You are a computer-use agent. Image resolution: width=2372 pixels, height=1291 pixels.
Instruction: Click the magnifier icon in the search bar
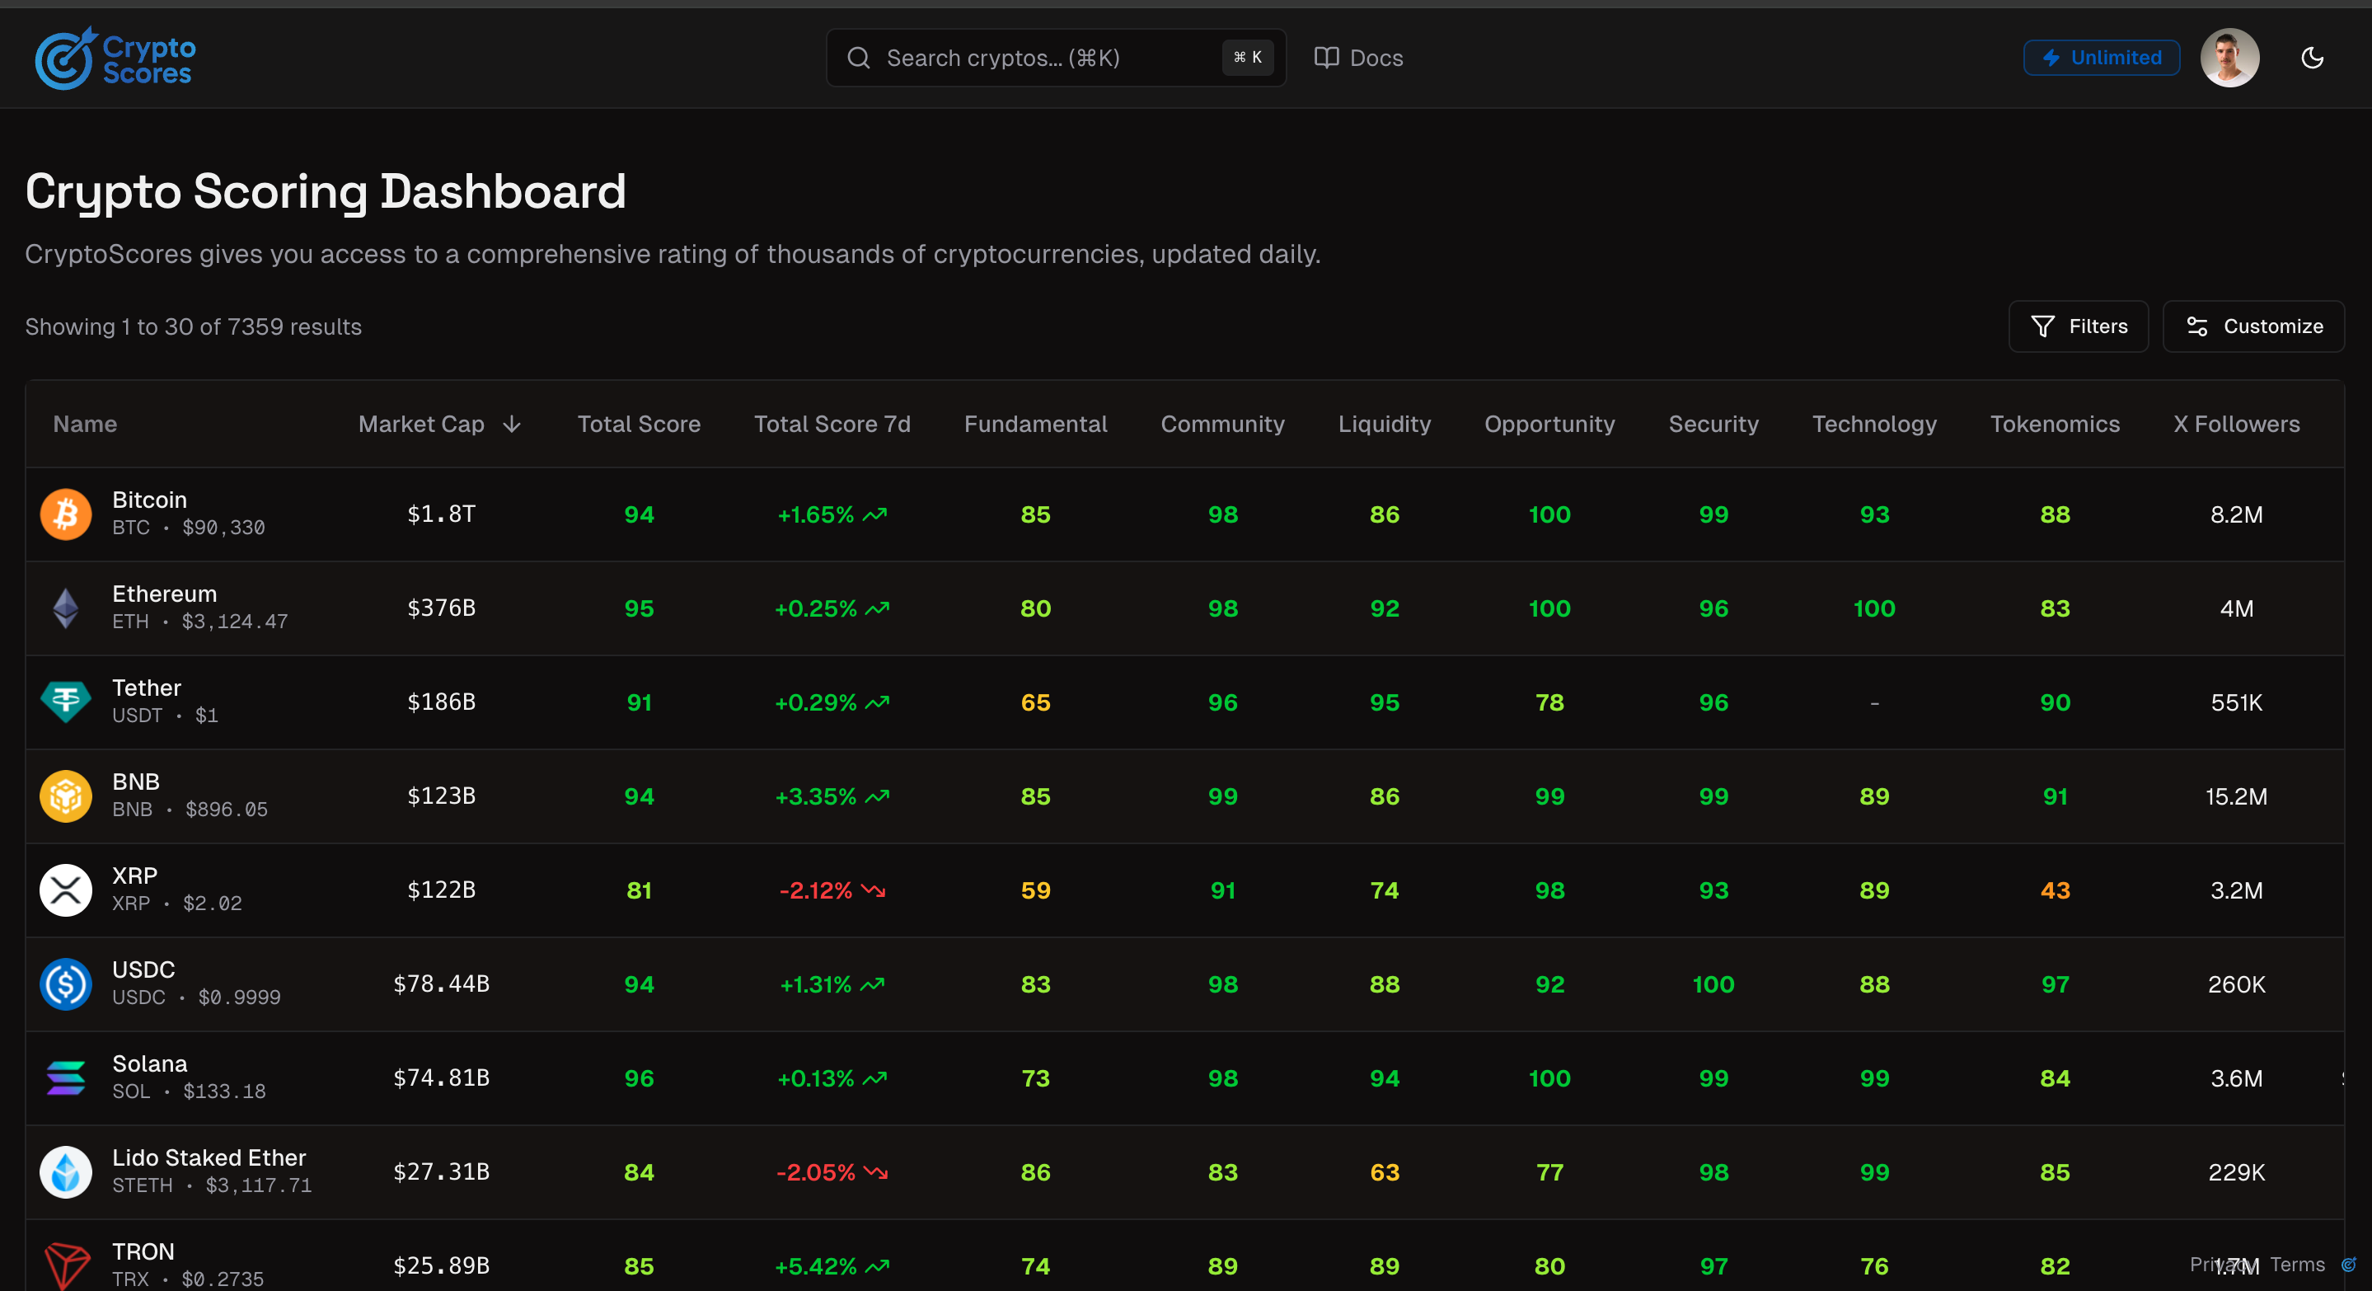858,57
